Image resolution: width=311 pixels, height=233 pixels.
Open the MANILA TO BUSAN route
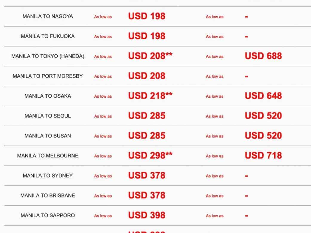pyautogui.click(x=48, y=136)
